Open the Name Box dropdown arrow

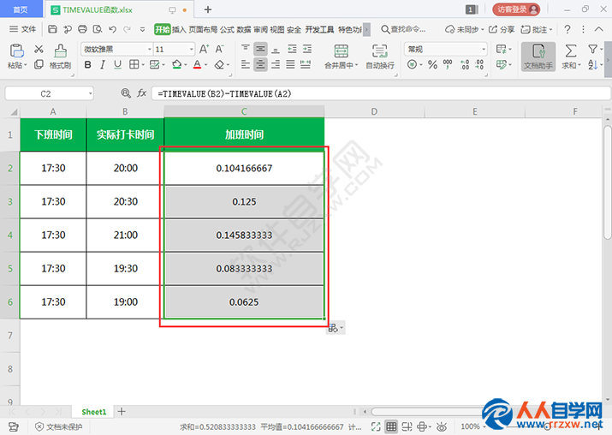coord(91,93)
